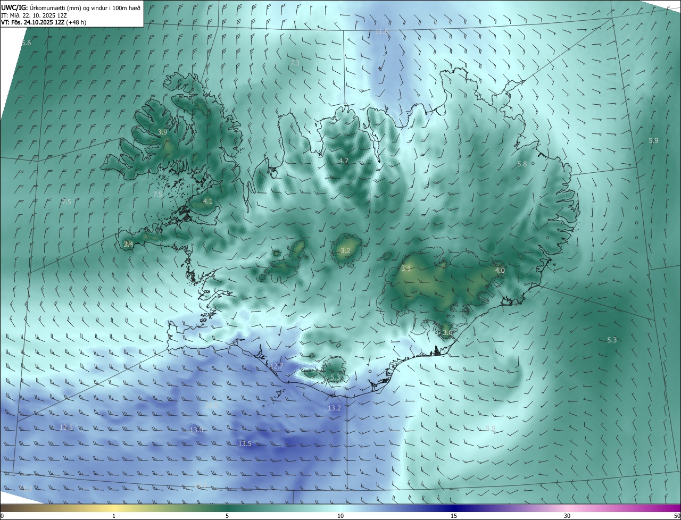Click the 30 tick on the color scale
681x520 pixels.
coord(567,516)
